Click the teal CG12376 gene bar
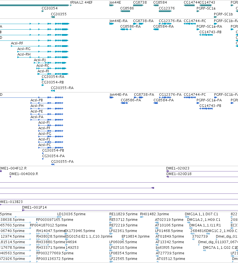Viewport: 238px width, 263px height. (165, 11)
